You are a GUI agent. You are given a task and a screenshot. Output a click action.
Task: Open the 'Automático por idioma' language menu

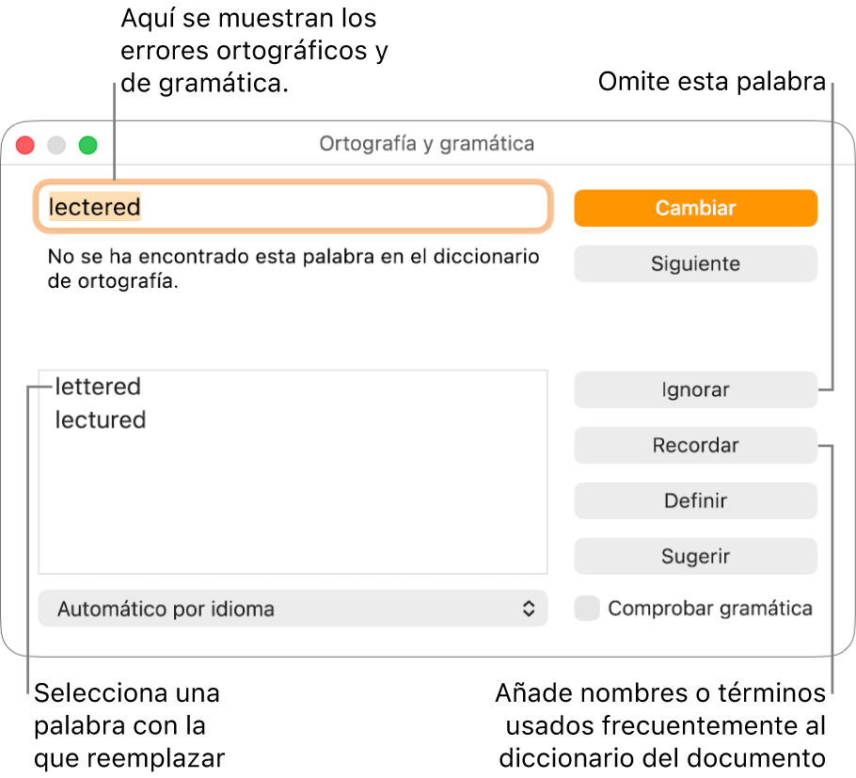pos(293,609)
